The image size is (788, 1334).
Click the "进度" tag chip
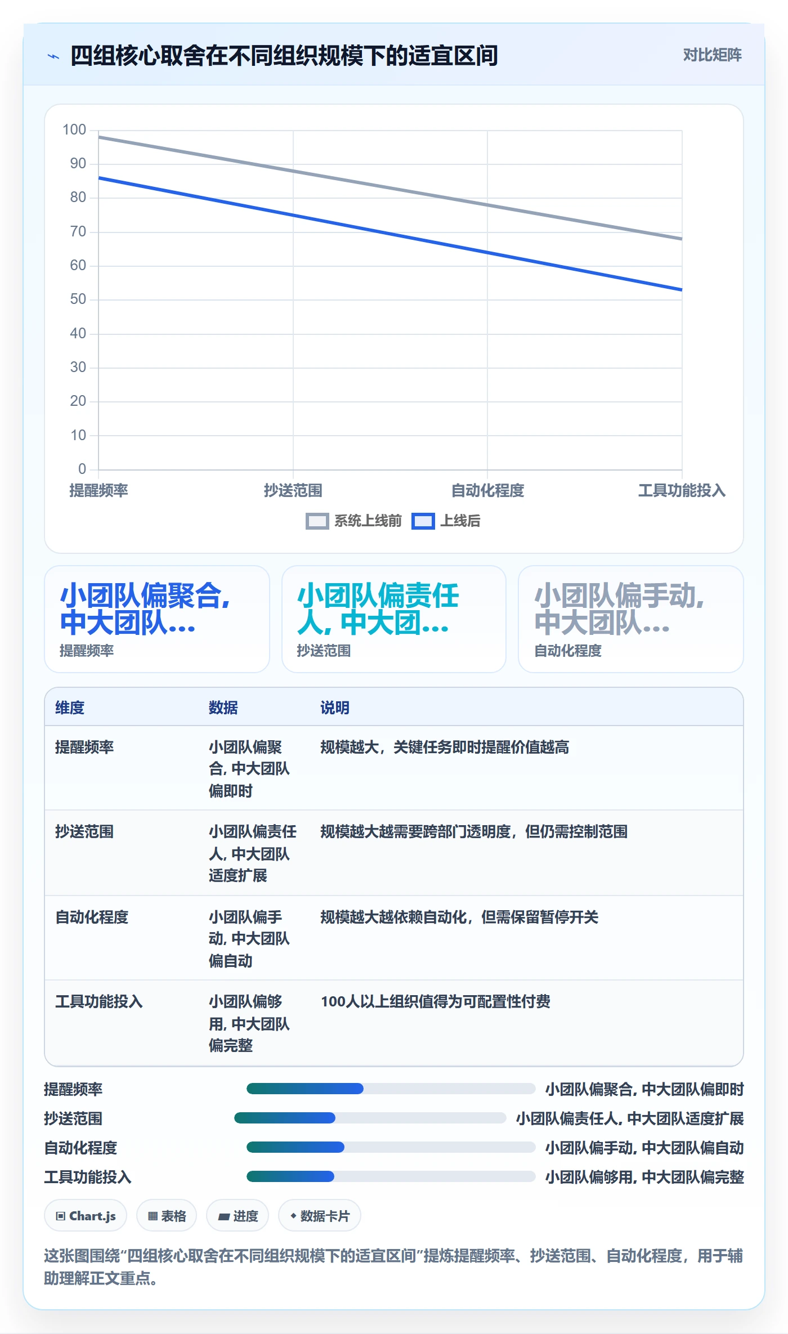point(238,1216)
